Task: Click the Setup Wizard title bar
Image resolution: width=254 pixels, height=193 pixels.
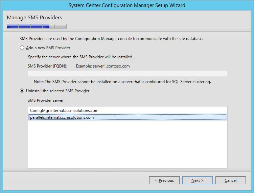Action: [127, 5]
